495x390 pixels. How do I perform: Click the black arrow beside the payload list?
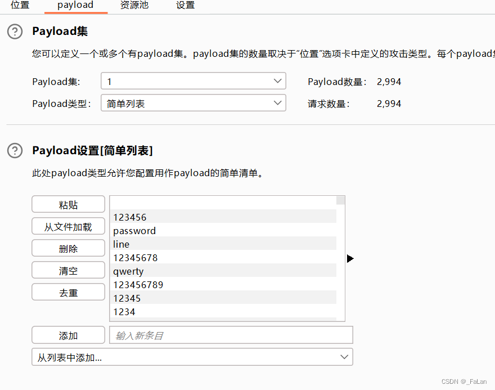pos(350,258)
